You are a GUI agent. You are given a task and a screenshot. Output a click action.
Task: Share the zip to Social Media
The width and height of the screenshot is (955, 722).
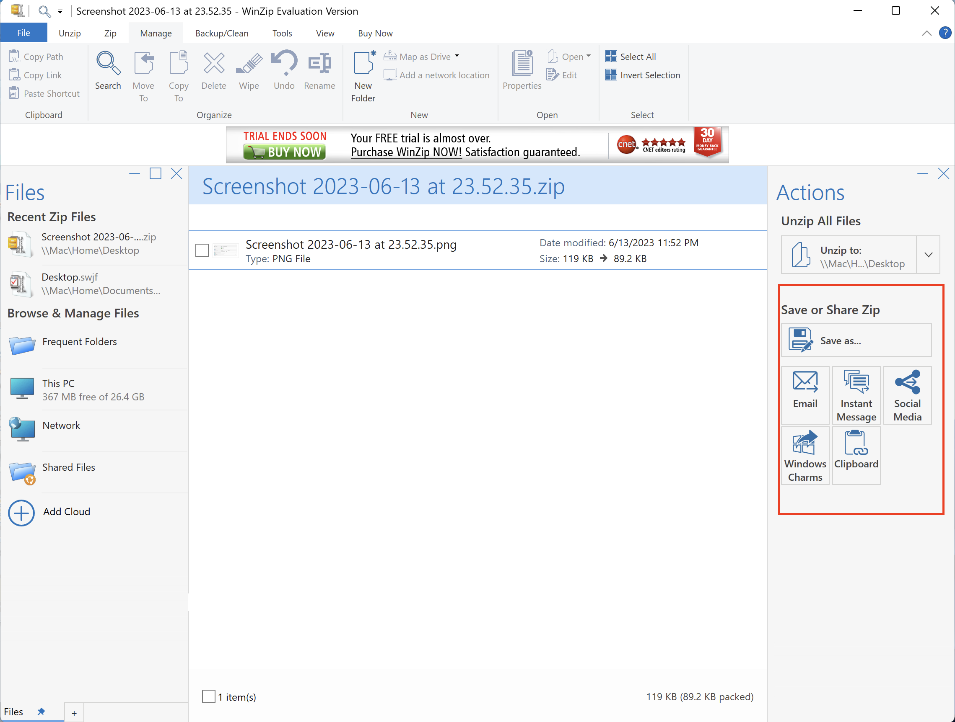tap(907, 395)
